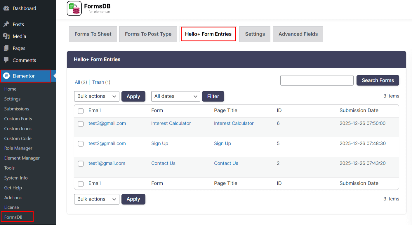Expand the All dates filter dropdown
The width and height of the screenshot is (412, 225).
tap(175, 96)
